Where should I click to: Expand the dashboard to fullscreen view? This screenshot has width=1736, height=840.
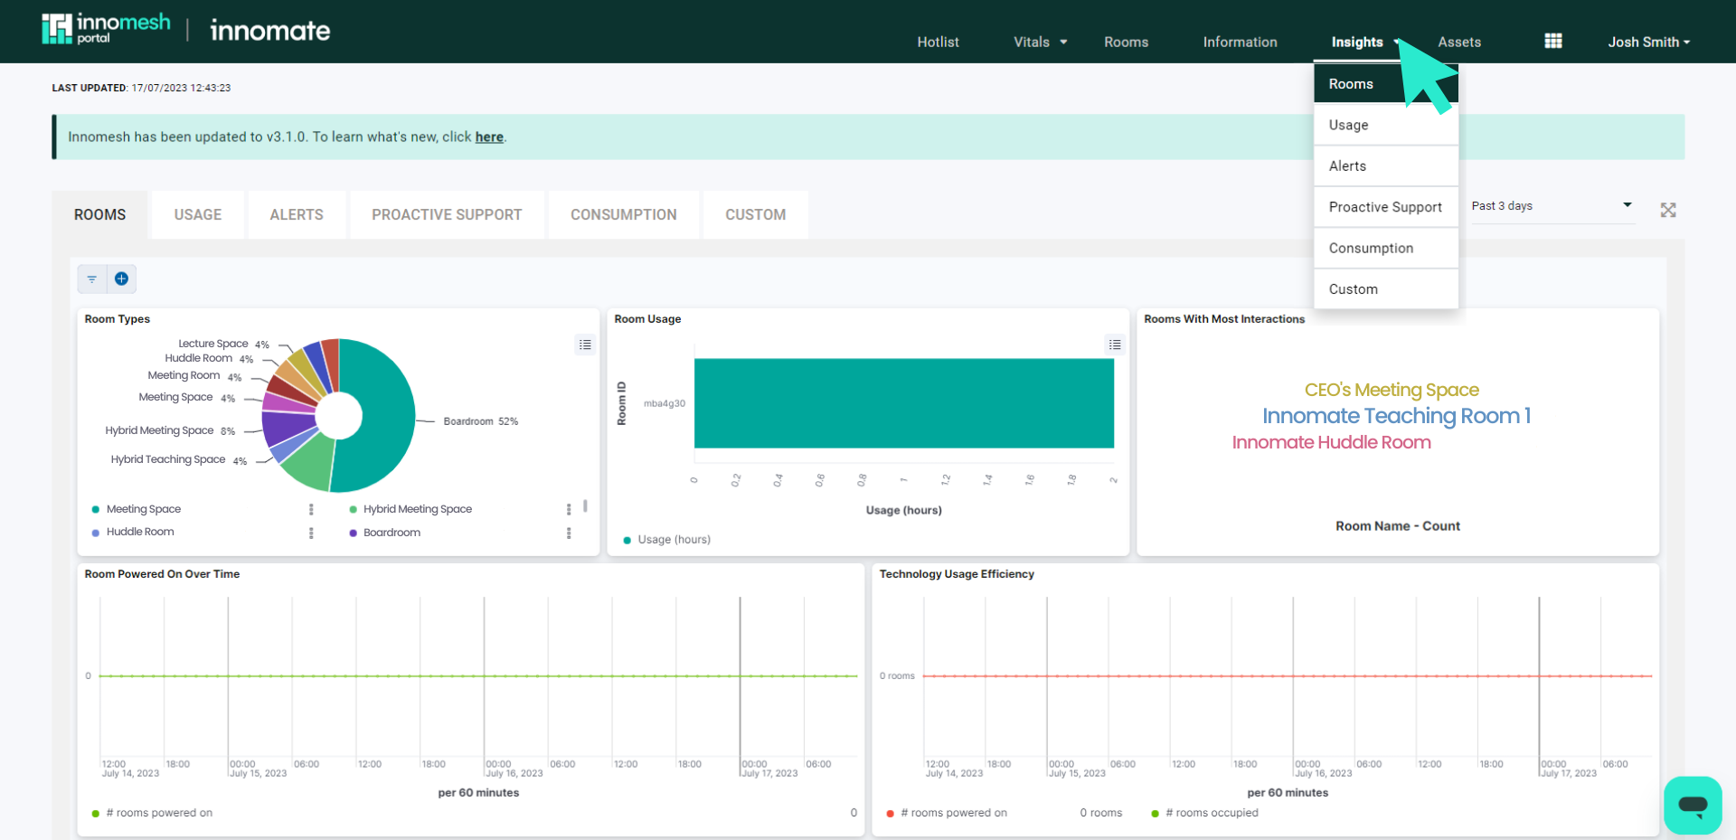1668,210
